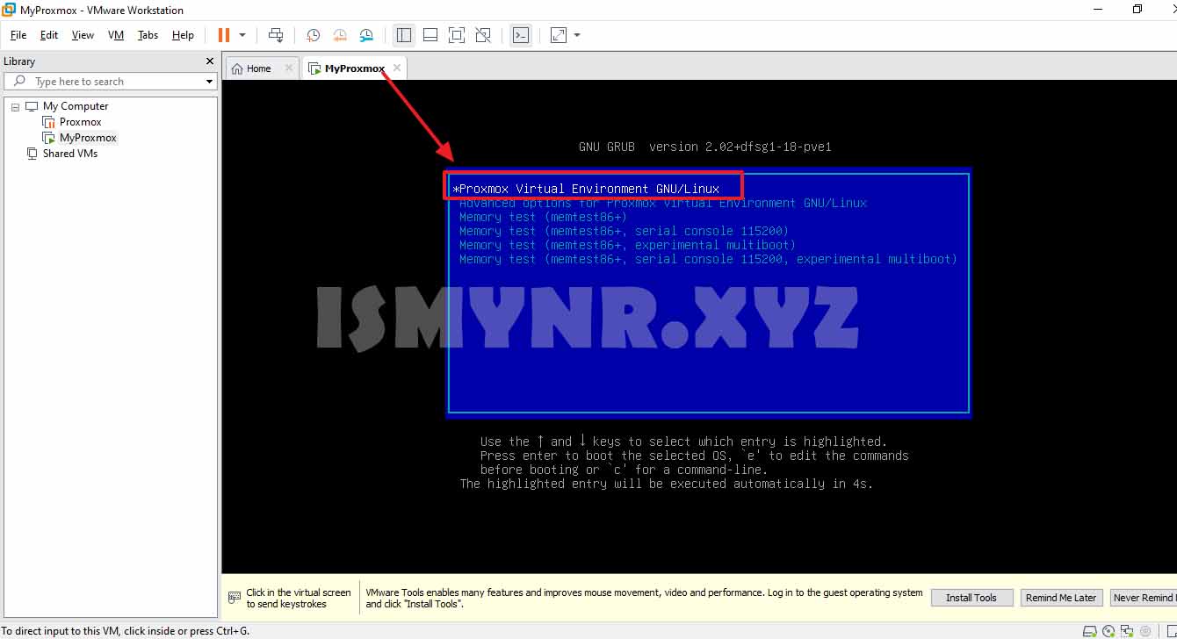Open the hard disk status icon
Screen dimensions: 1177x639
click(1089, 630)
